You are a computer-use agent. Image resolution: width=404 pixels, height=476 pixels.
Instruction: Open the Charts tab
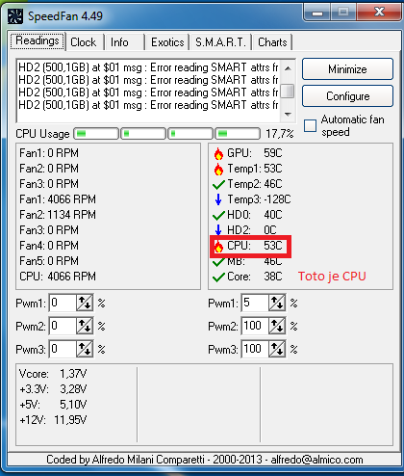(272, 42)
